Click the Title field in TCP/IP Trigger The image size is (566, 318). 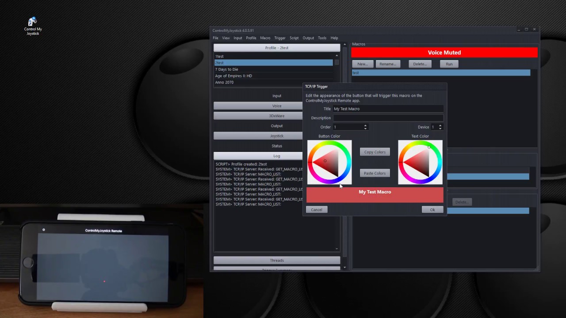(x=388, y=109)
